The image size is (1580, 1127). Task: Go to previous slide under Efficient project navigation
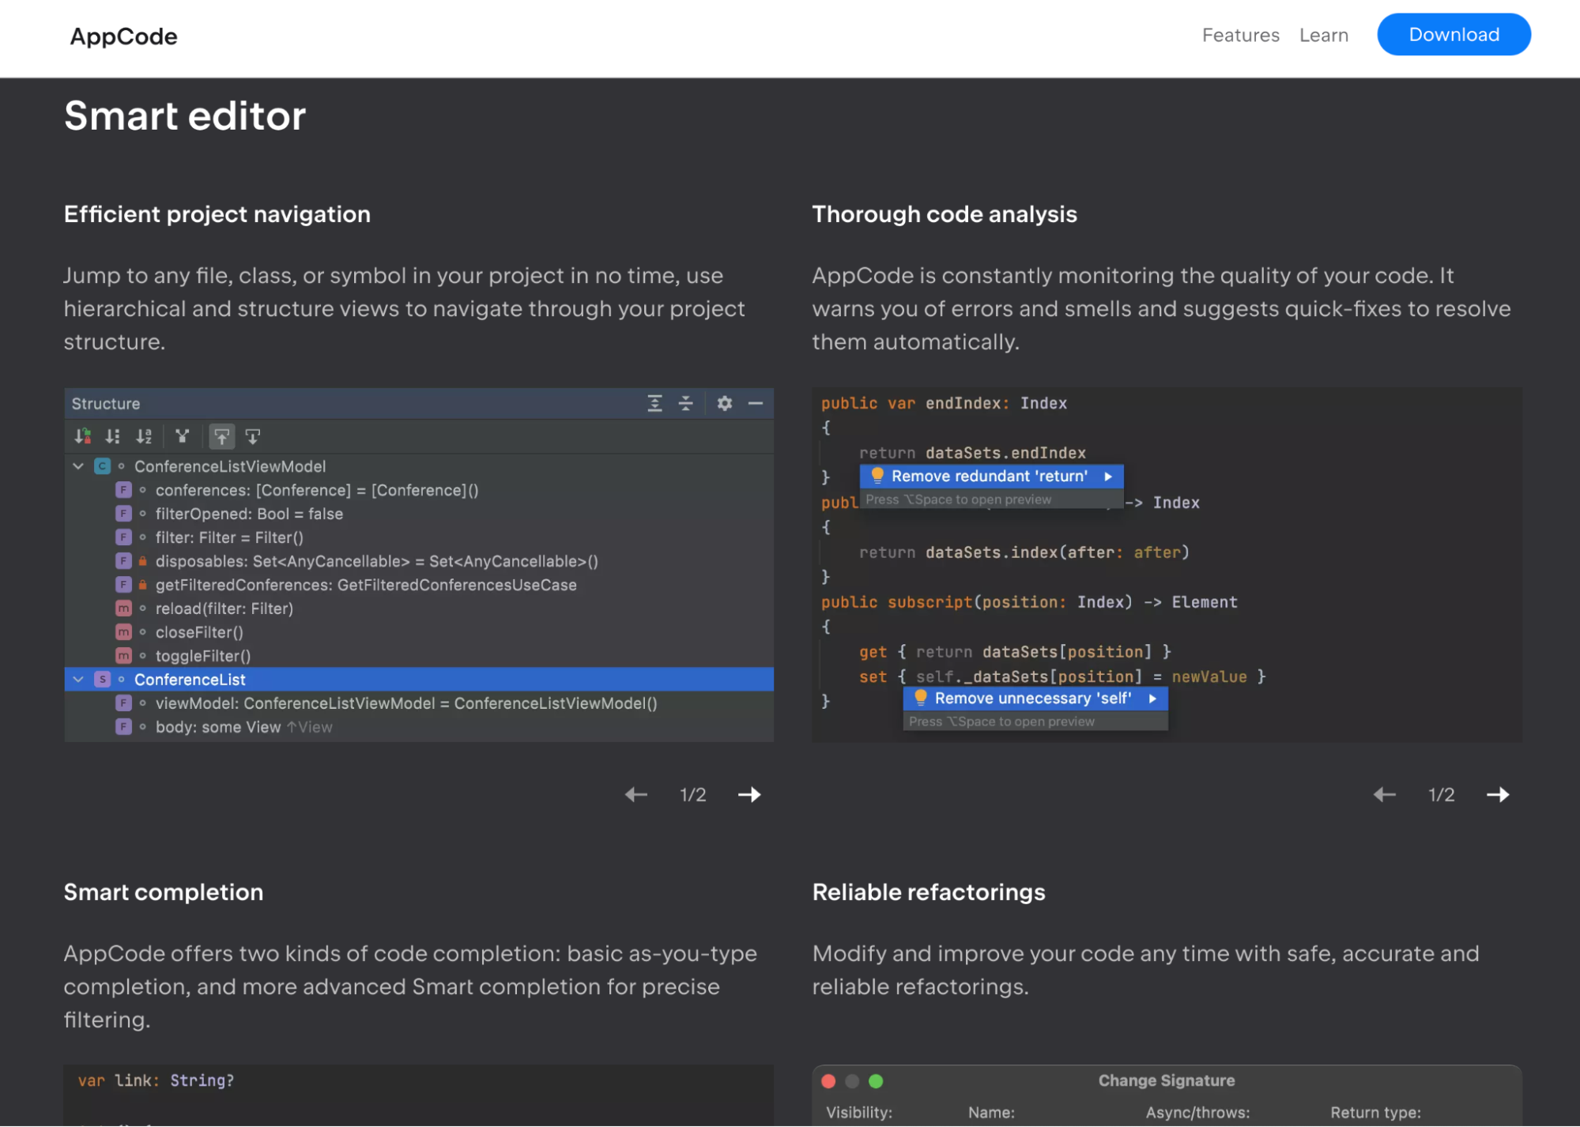click(x=636, y=795)
